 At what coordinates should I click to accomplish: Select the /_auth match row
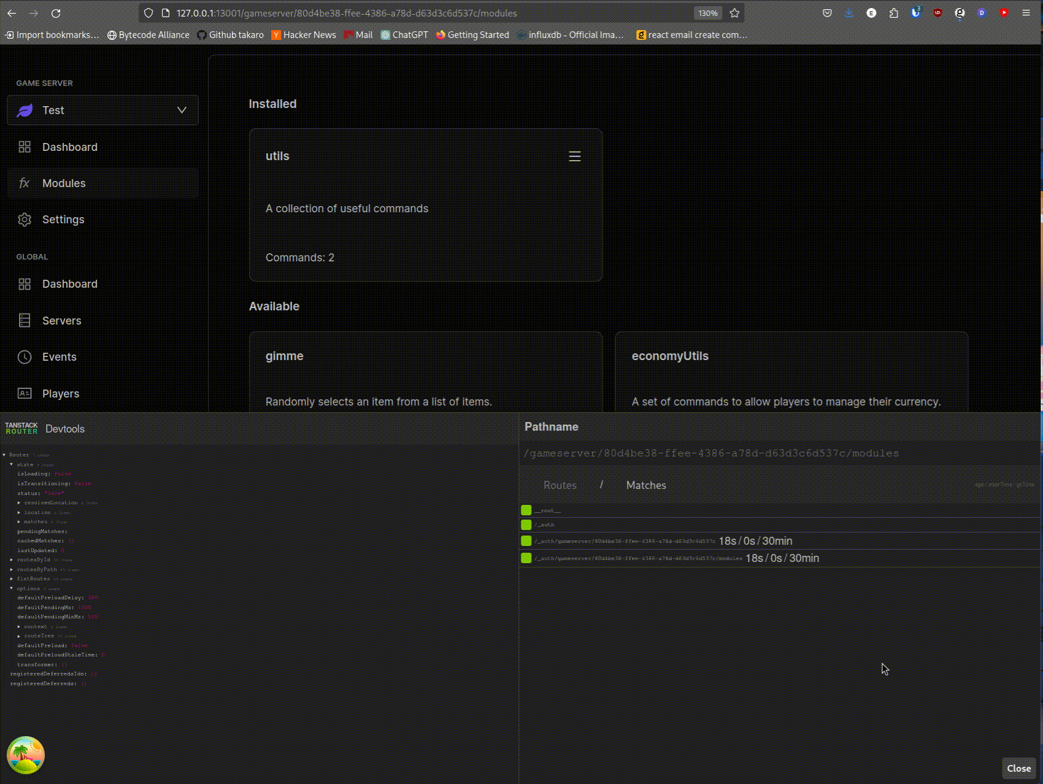click(x=780, y=525)
